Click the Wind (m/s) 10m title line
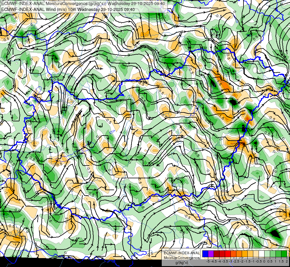The image size is (290, 267). coord(68,9)
